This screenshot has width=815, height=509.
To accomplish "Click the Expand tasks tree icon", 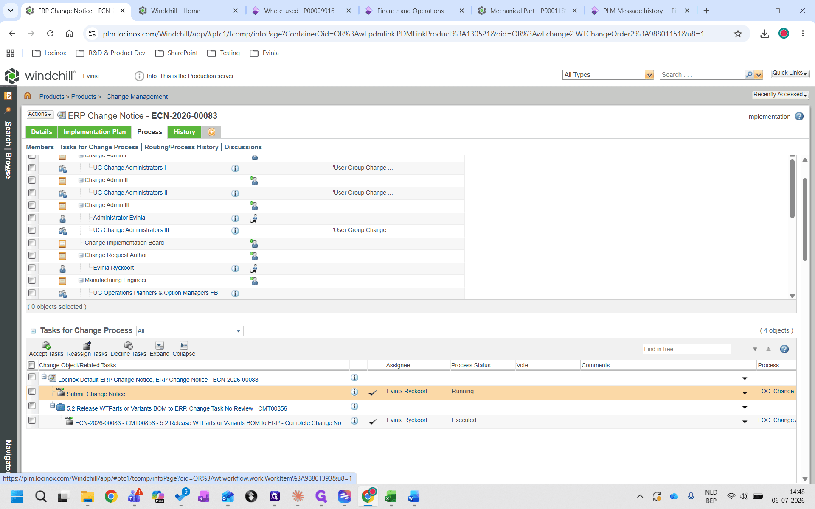I will 159,345.
